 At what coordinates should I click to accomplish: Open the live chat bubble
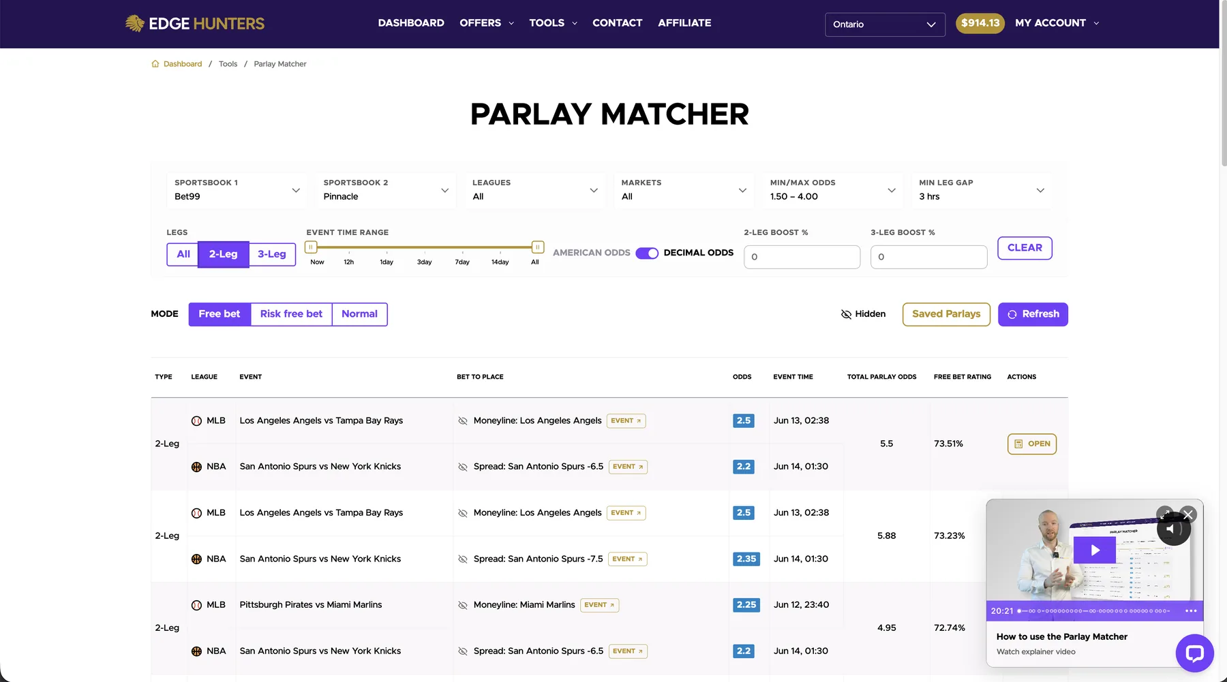[1194, 653]
